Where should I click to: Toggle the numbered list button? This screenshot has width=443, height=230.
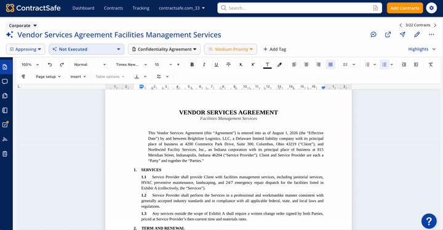click(x=384, y=65)
